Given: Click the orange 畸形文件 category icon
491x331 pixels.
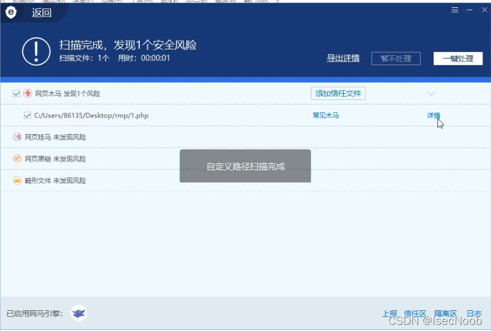Looking at the screenshot, I should pos(17,180).
